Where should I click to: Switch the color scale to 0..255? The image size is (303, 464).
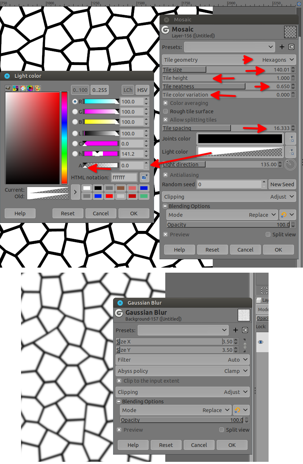click(100, 90)
